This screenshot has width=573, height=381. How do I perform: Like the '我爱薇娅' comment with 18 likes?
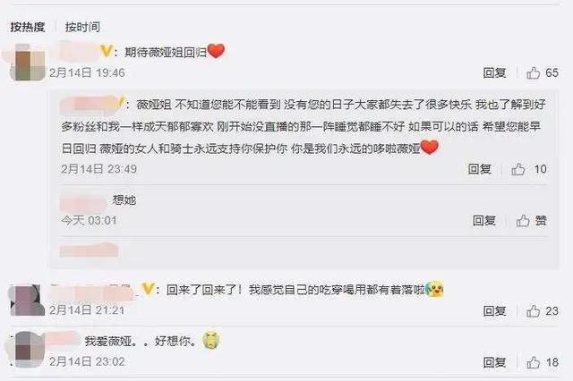(534, 362)
